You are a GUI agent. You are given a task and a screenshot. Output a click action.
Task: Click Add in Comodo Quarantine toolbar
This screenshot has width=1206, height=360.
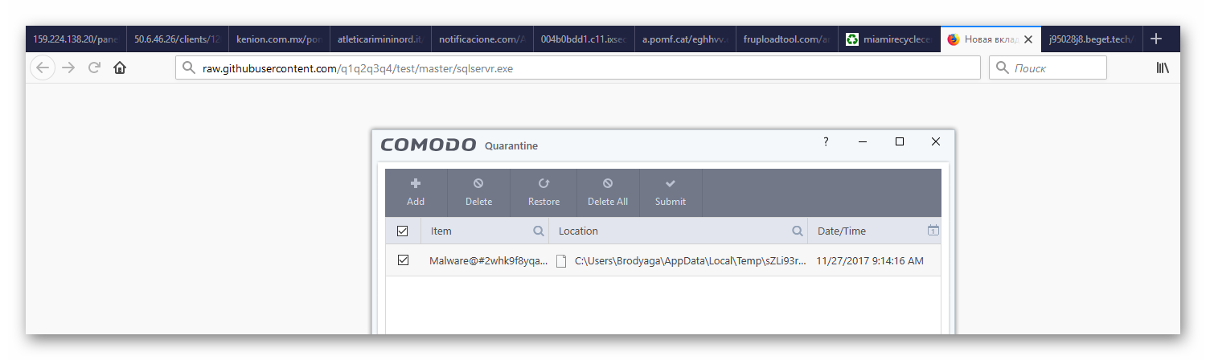point(416,193)
